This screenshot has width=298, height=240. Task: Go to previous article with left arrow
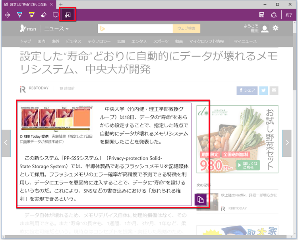6,143
